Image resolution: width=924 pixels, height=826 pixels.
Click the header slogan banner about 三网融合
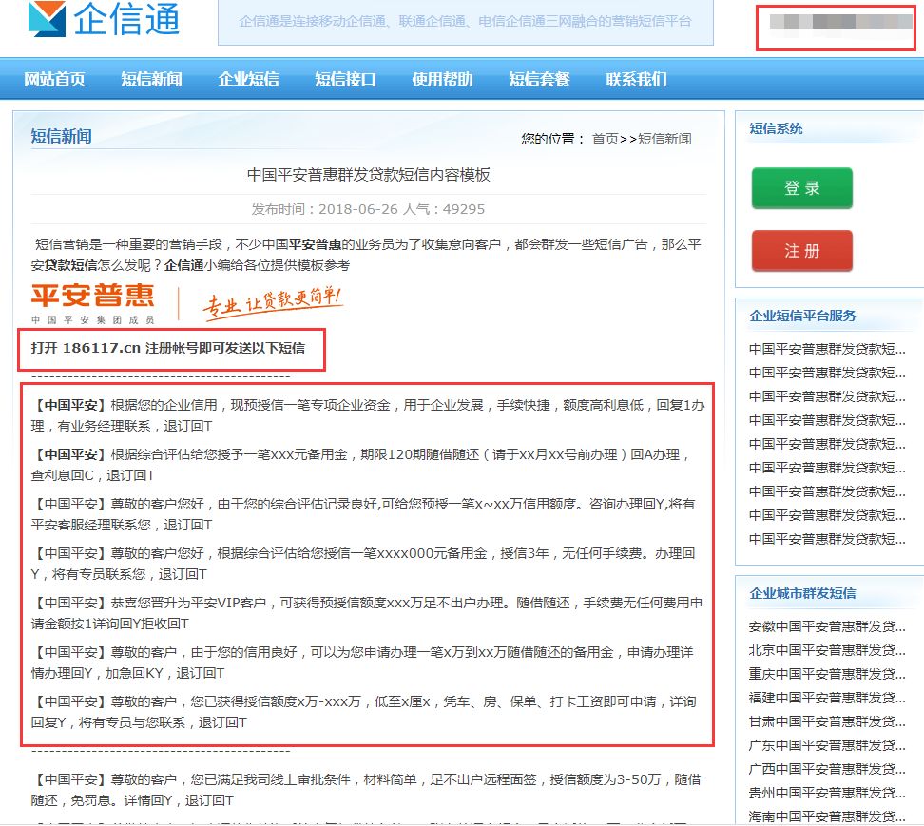tap(466, 22)
